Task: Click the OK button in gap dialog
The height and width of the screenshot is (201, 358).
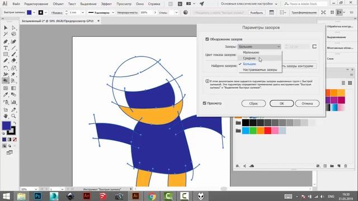Action: pyautogui.click(x=281, y=103)
